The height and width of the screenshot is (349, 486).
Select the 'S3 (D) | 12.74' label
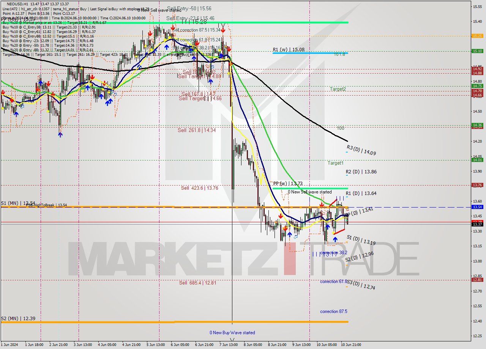[361, 285]
